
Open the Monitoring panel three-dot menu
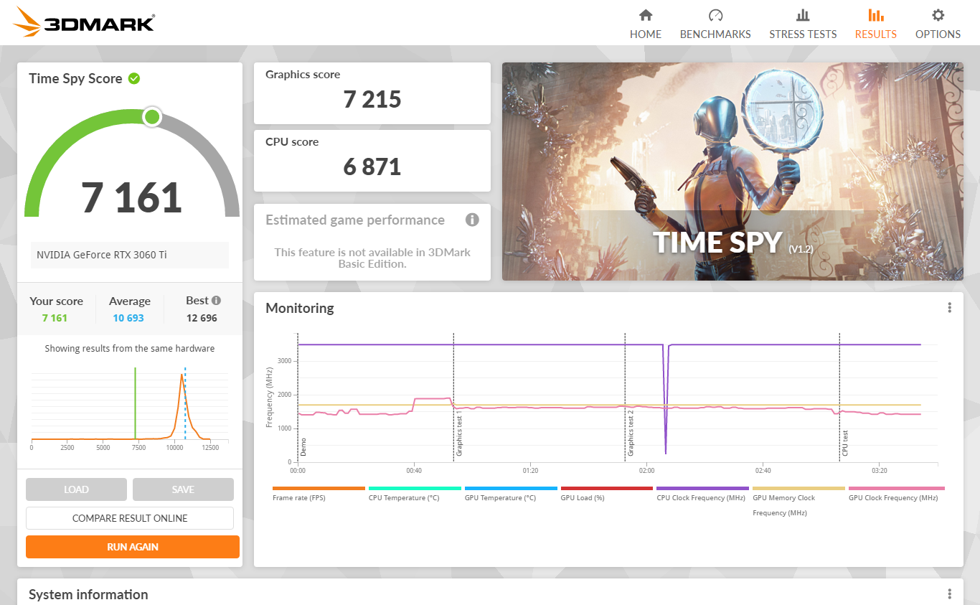click(949, 308)
